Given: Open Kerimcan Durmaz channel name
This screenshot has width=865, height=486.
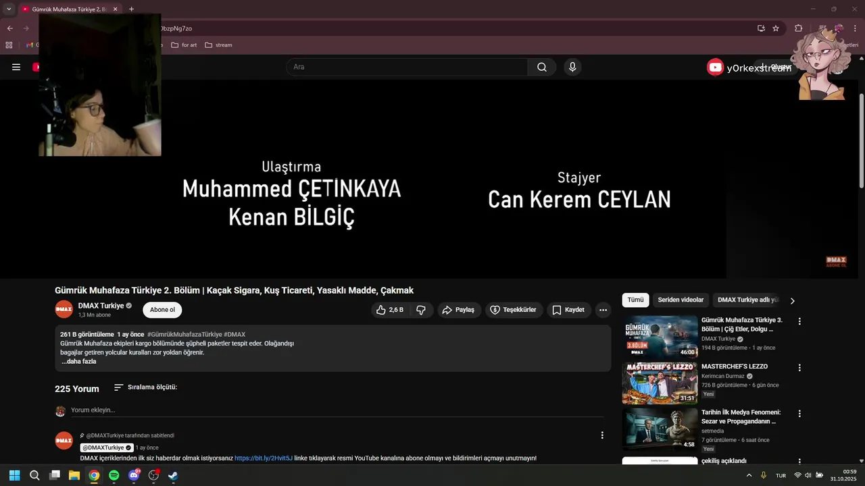Looking at the screenshot, I should coord(722,376).
